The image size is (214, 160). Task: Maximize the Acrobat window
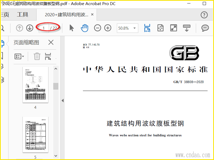click(x=204, y=3)
